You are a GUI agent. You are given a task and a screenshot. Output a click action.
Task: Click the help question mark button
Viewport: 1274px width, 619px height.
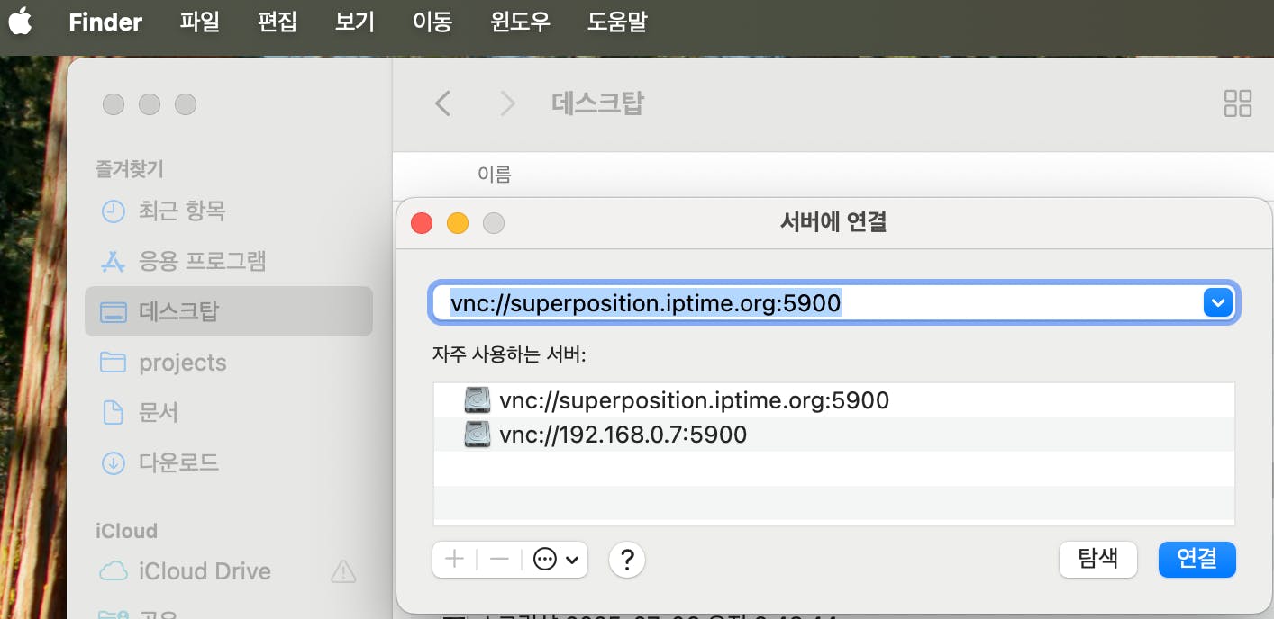[x=627, y=559]
